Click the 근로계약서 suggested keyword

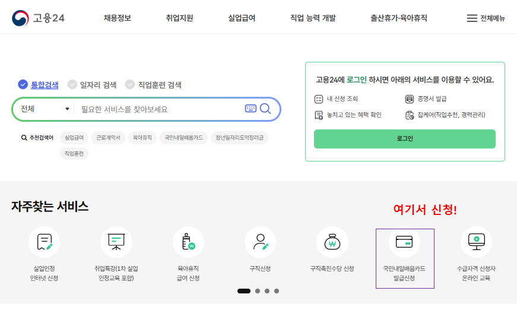click(108, 138)
